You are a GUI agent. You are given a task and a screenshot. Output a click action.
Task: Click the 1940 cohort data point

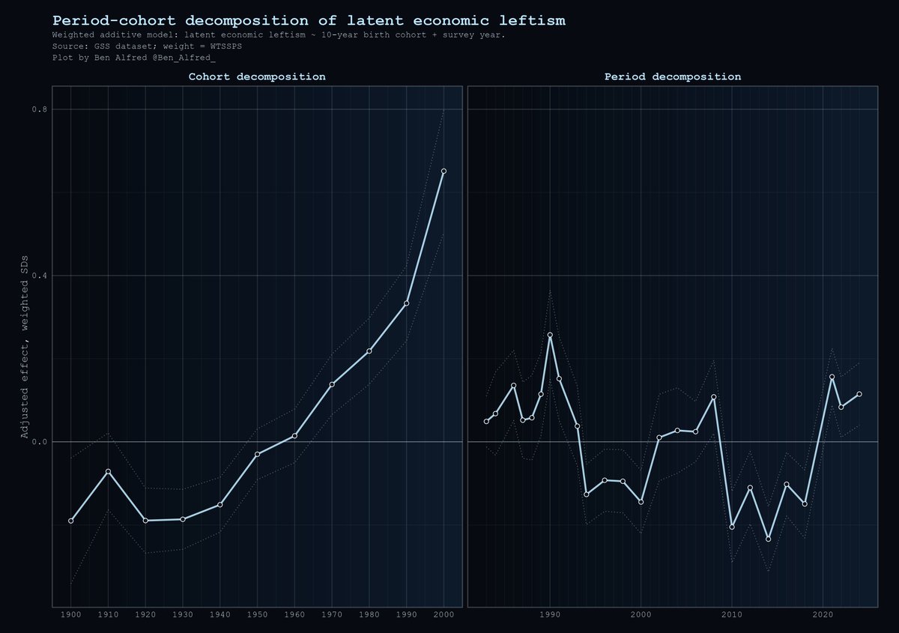click(x=220, y=504)
